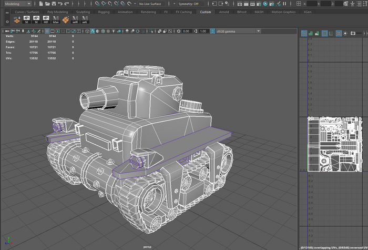Toggle color management icon beside sRGB gamma
This screenshot has height=250, width=368.
(x=212, y=31)
